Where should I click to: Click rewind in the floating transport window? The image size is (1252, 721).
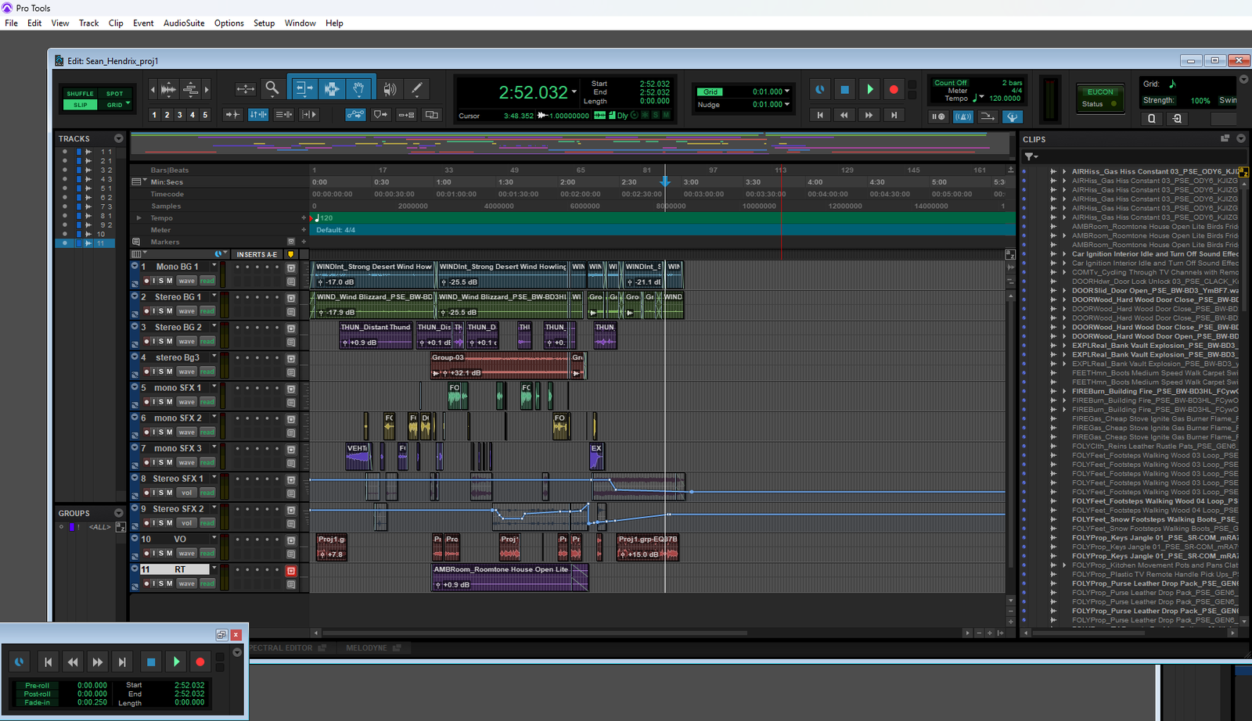[73, 662]
